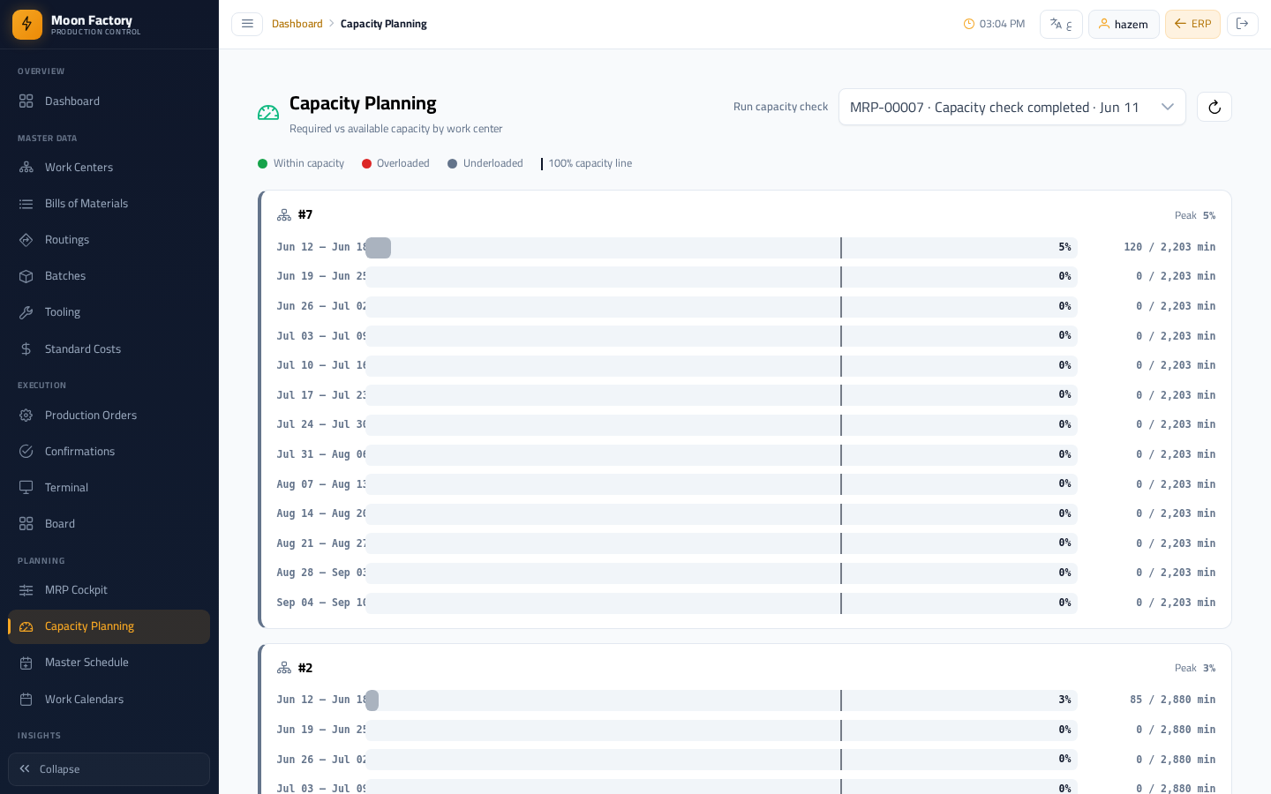Click the Run capacity check label

[x=780, y=107]
